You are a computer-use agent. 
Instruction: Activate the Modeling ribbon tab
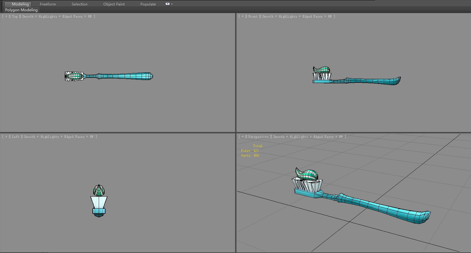click(20, 4)
